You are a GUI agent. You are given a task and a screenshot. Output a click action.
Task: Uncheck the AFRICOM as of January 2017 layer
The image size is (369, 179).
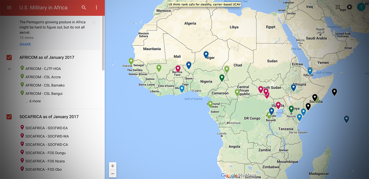pyautogui.click(x=9, y=57)
